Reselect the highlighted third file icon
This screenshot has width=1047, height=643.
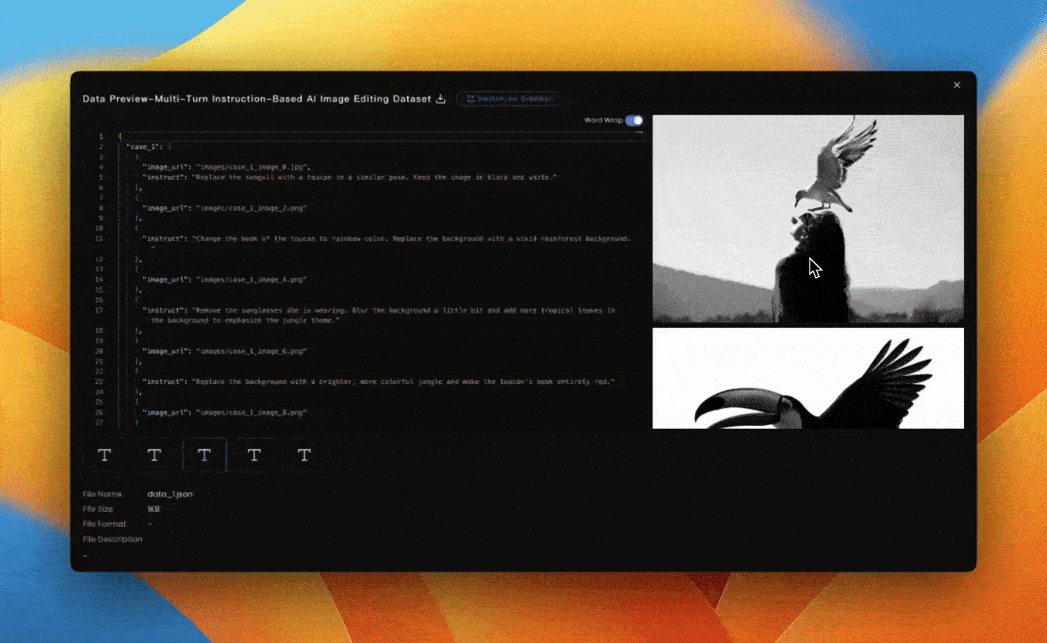pos(205,455)
